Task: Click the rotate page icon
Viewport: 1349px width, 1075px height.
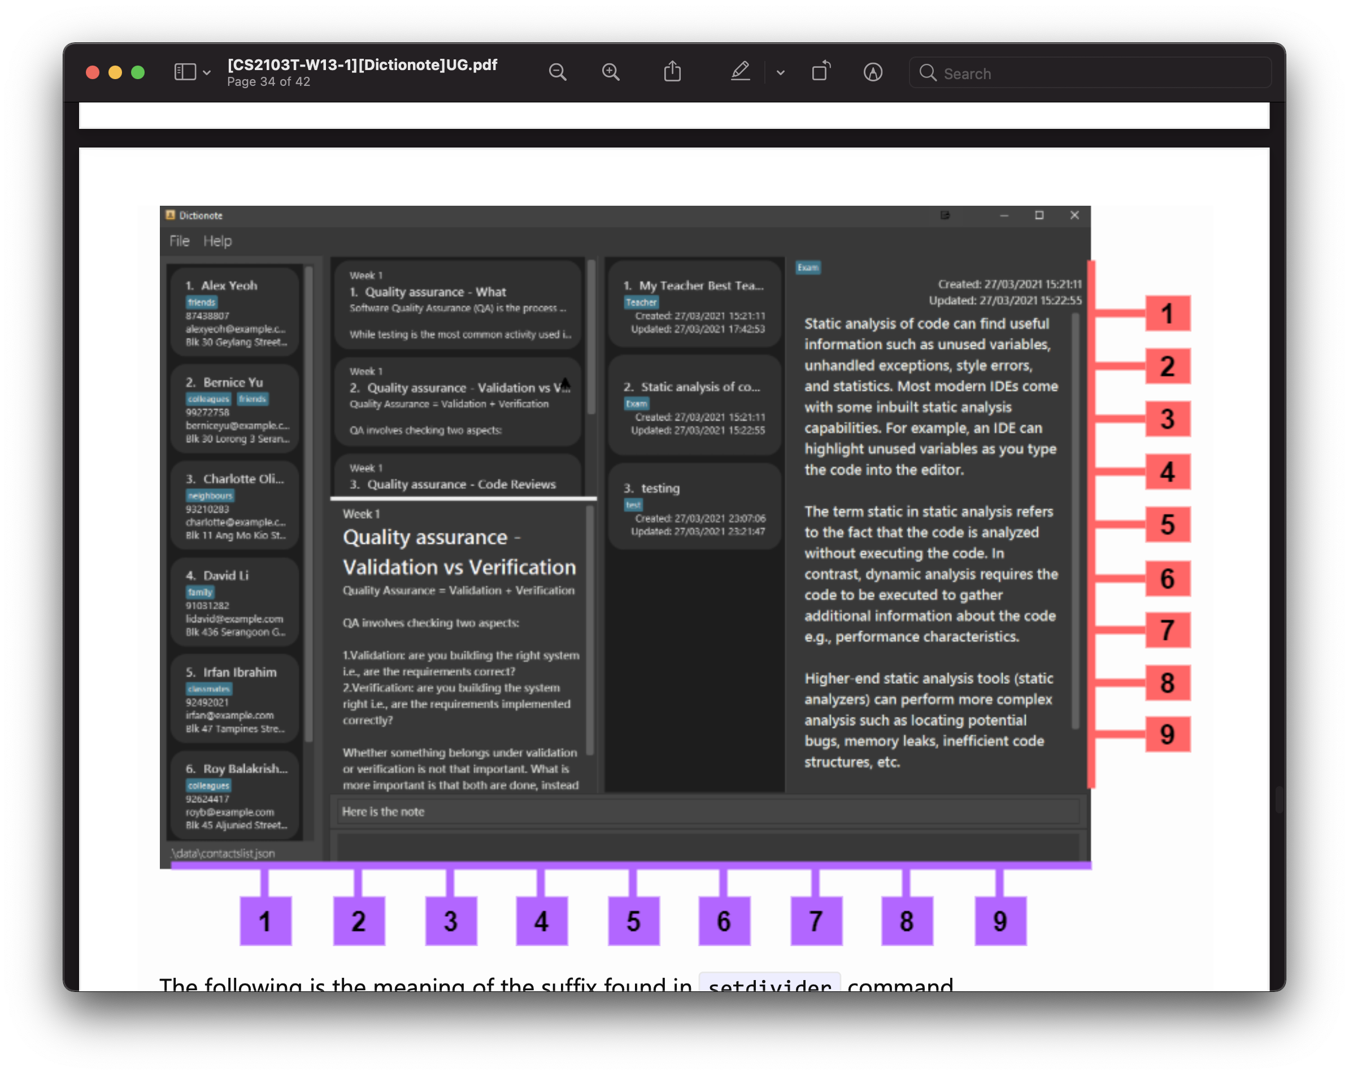Action: 821,72
